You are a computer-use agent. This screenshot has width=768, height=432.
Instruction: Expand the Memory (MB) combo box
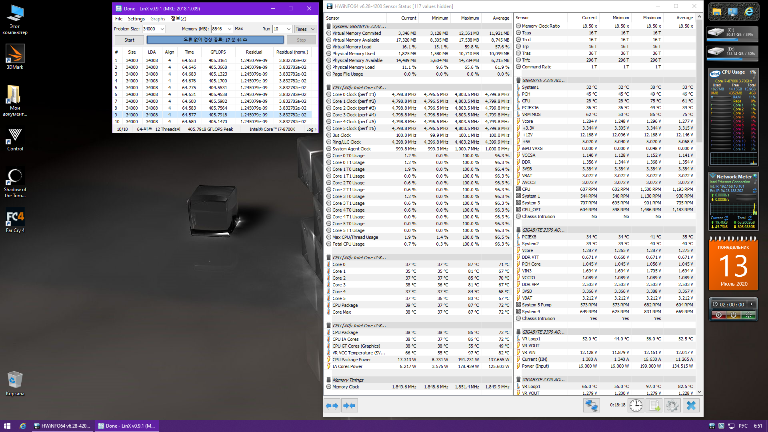click(229, 29)
